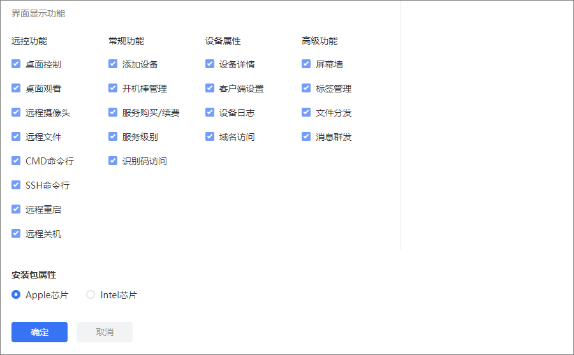The width and height of the screenshot is (574, 355).
Task: Click the 取消 button
Action: click(x=105, y=332)
